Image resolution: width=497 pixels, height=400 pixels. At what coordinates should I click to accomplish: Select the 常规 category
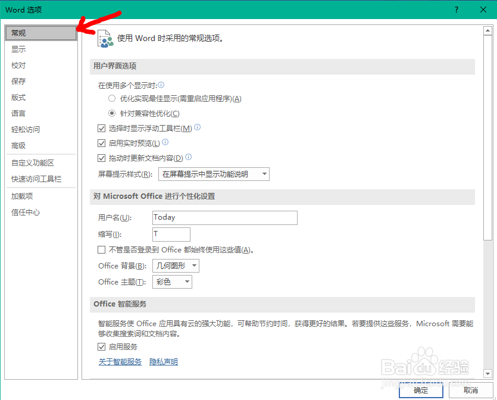[x=41, y=33]
